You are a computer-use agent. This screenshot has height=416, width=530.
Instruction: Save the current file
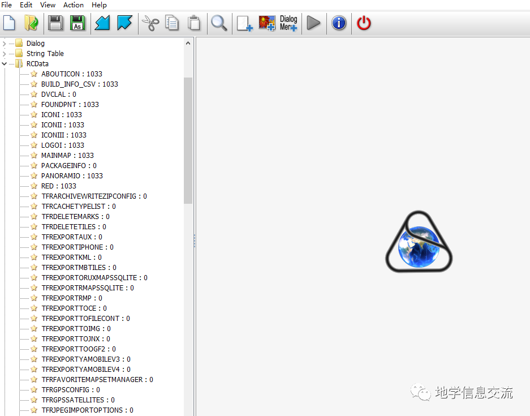pos(55,23)
